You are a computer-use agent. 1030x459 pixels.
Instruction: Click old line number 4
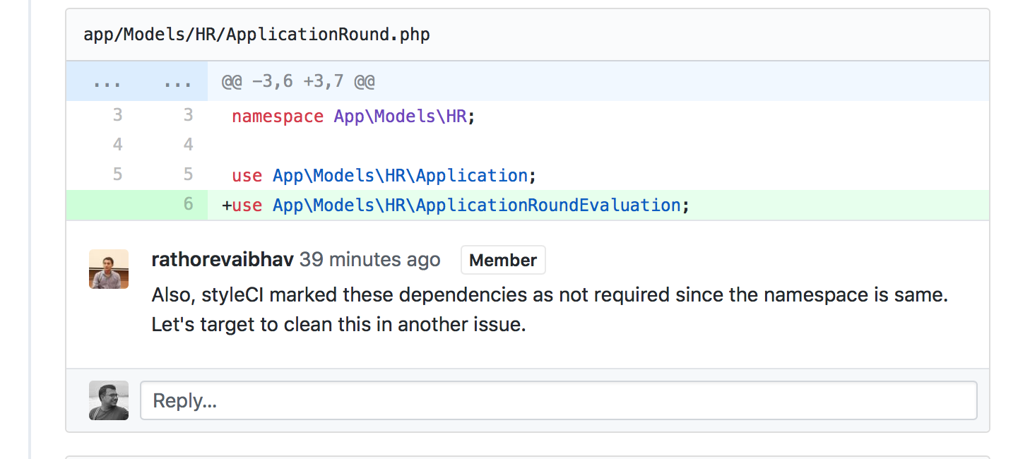coord(117,145)
